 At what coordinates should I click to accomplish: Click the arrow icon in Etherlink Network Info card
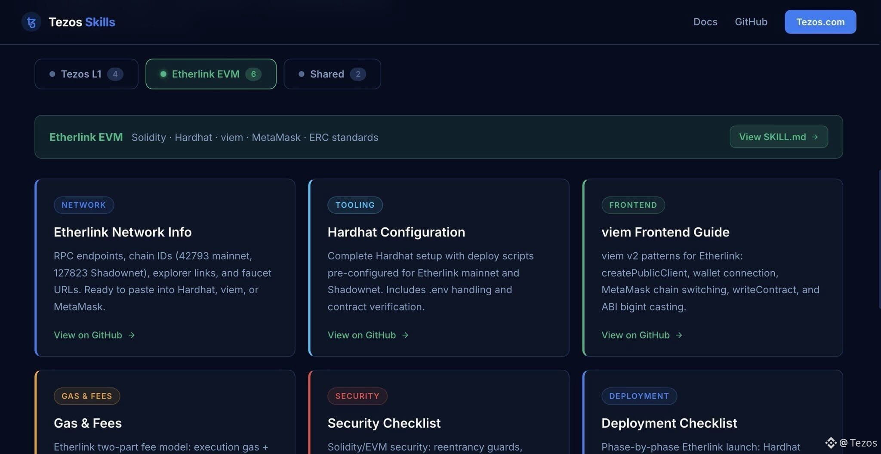[132, 335]
